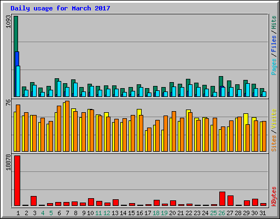
Task: Click day label 2 on the x-axis
Action: (x=26, y=213)
